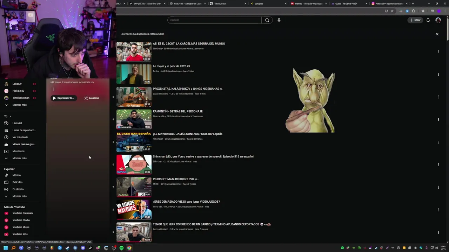The width and height of the screenshot is (449, 252).
Task: Open FL Studio from the taskbar
Action: click(x=52, y=248)
